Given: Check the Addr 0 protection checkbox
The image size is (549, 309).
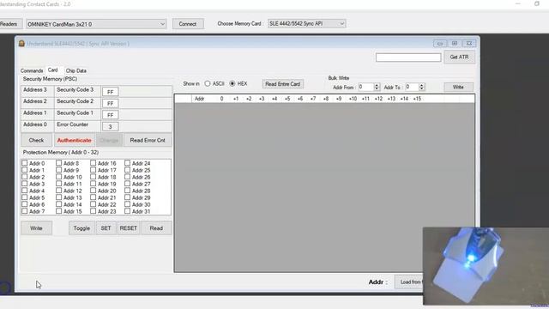Looking at the screenshot, I should (25, 163).
